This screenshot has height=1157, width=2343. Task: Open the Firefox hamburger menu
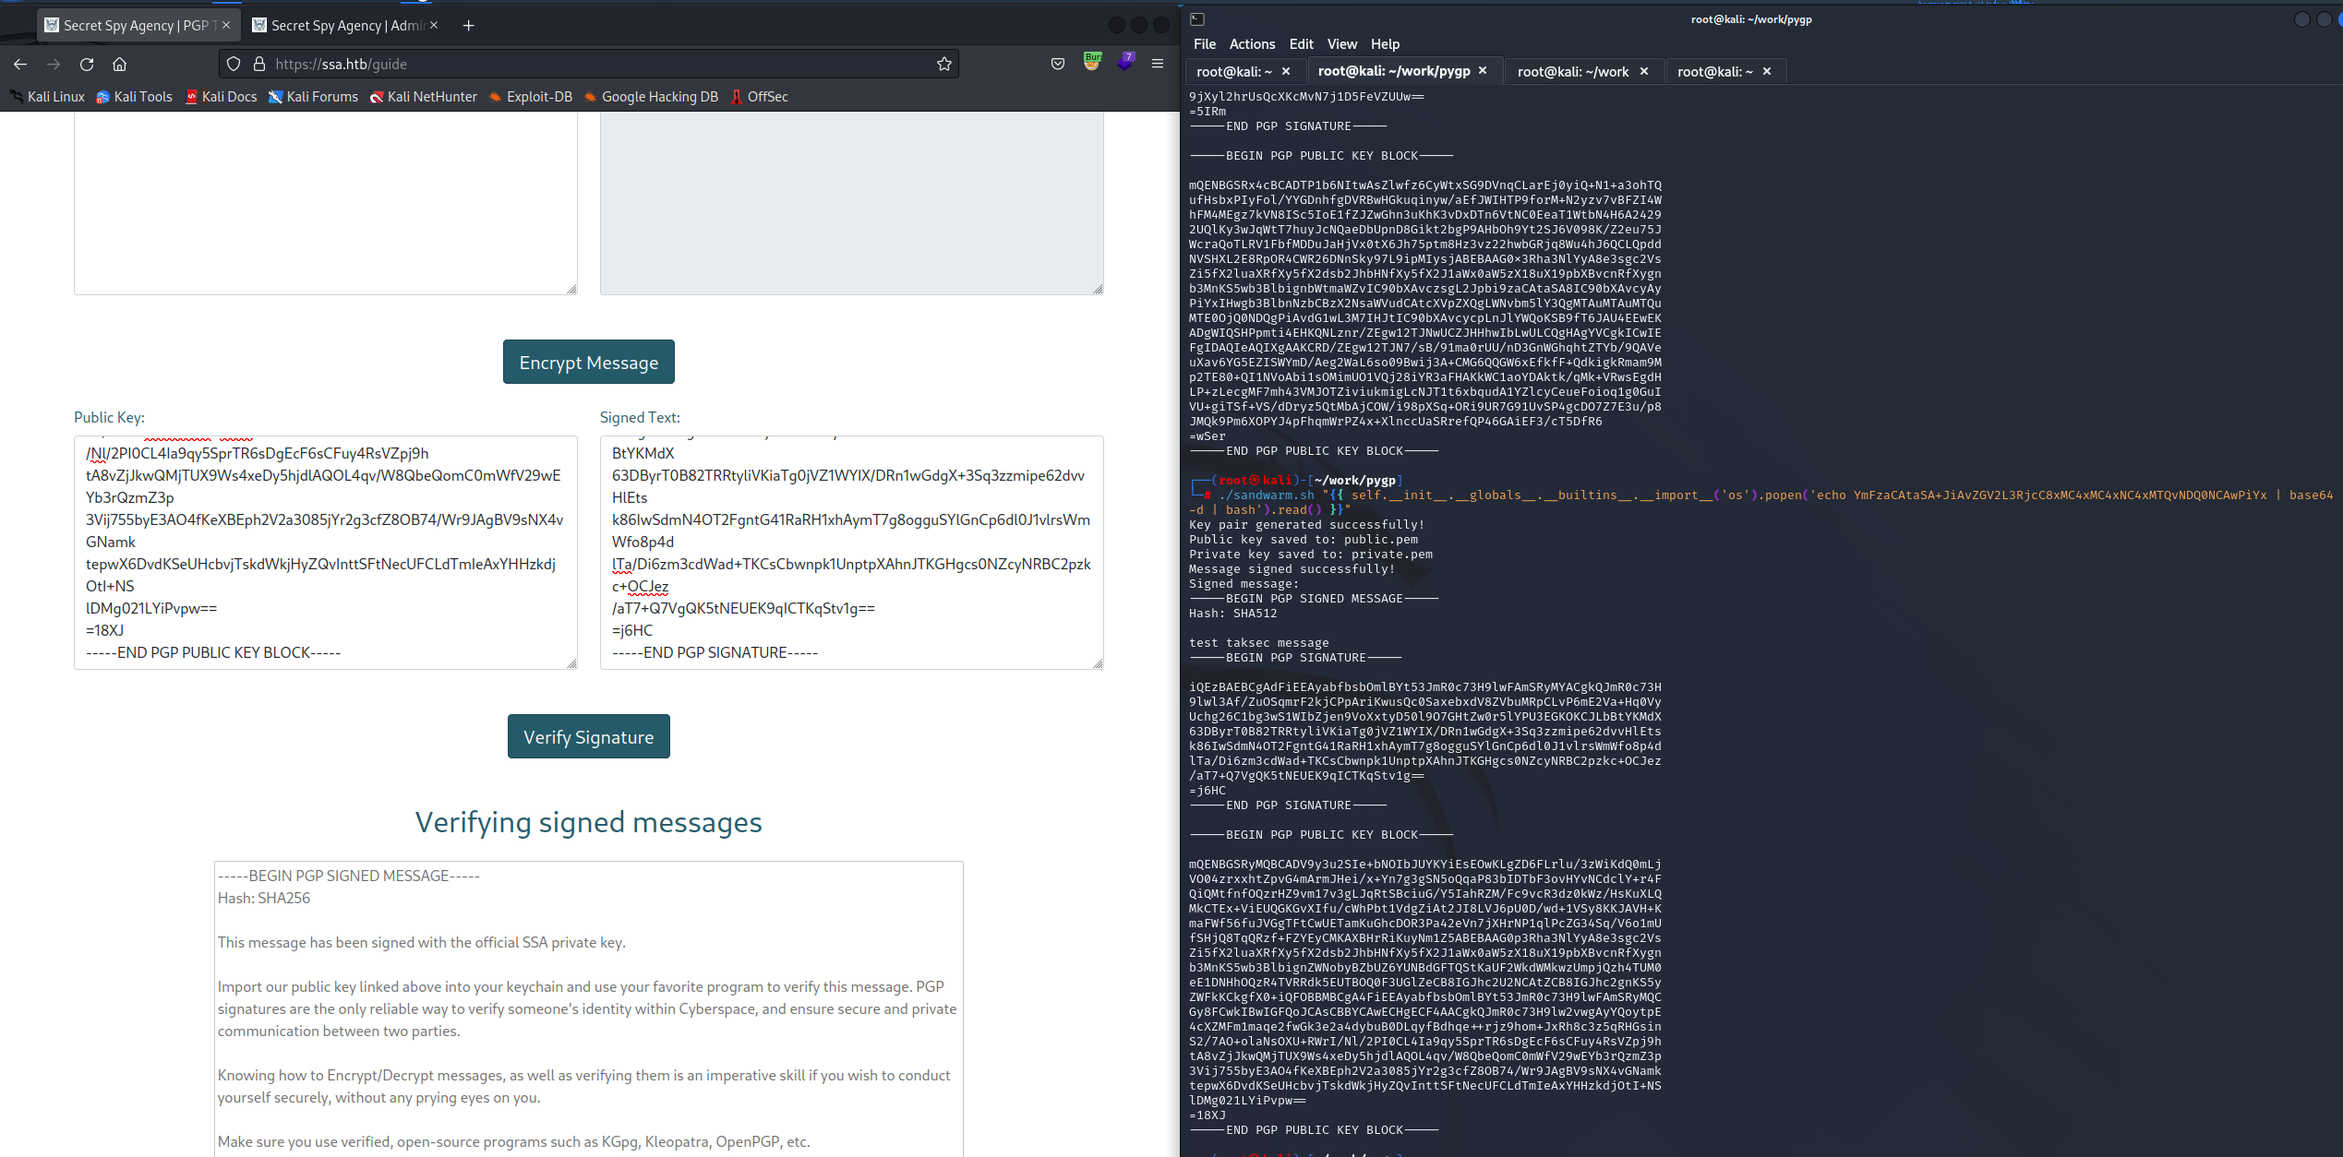pyautogui.click(x=1157, y=64)
